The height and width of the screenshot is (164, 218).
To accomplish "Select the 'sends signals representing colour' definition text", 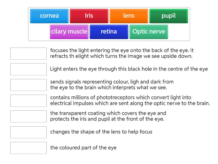I will click(112, 85).
